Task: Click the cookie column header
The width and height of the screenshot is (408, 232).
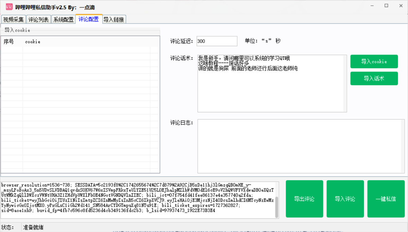Action: pos(33,42)
